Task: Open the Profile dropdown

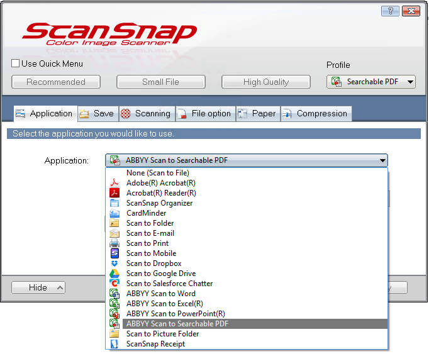Action: 371,82
